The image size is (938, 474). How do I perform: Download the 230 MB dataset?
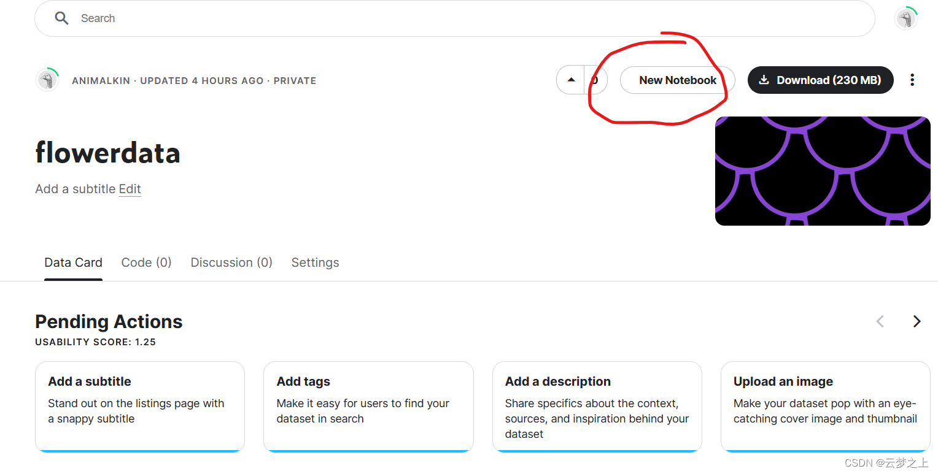(820, 80)
